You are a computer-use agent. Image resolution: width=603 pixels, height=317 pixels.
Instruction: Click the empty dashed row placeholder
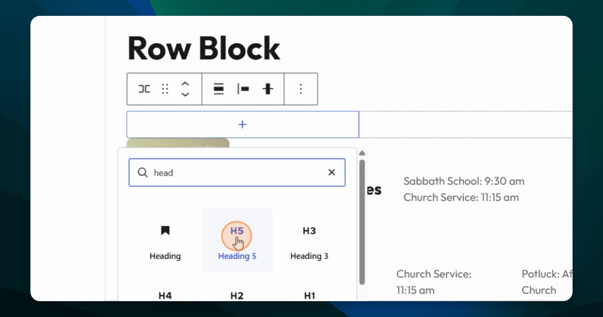pos(466,125)
